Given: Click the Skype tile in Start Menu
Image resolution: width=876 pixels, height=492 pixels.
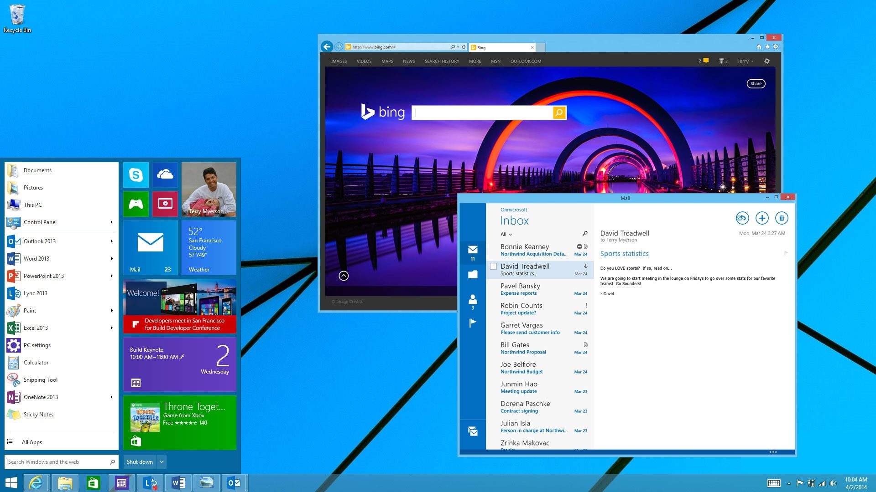Looking at the screenshot, I should [136, 176].
